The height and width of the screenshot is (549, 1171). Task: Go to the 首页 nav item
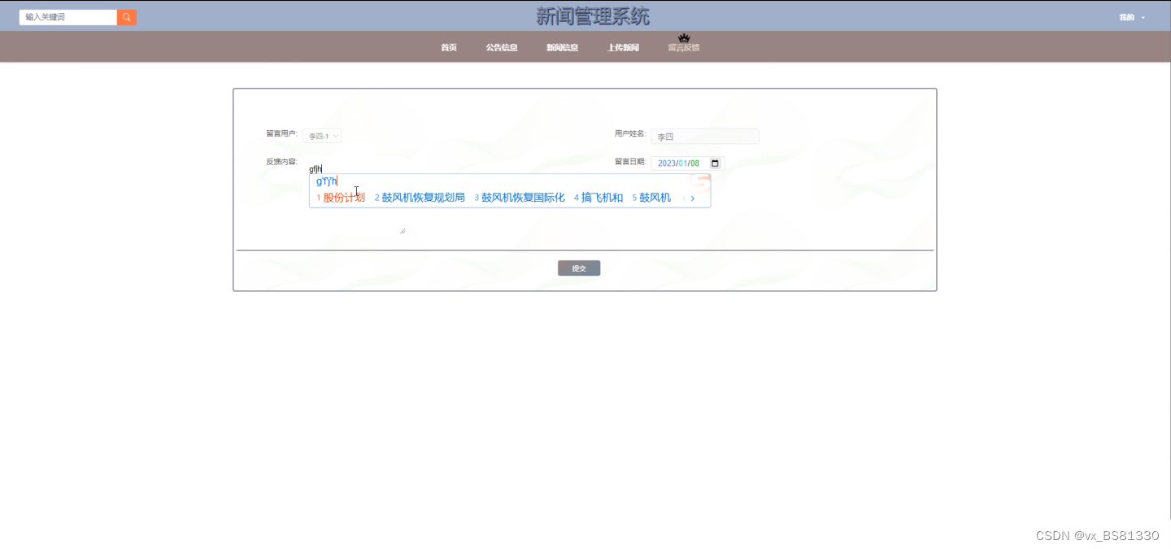click(x=449, y=47)
